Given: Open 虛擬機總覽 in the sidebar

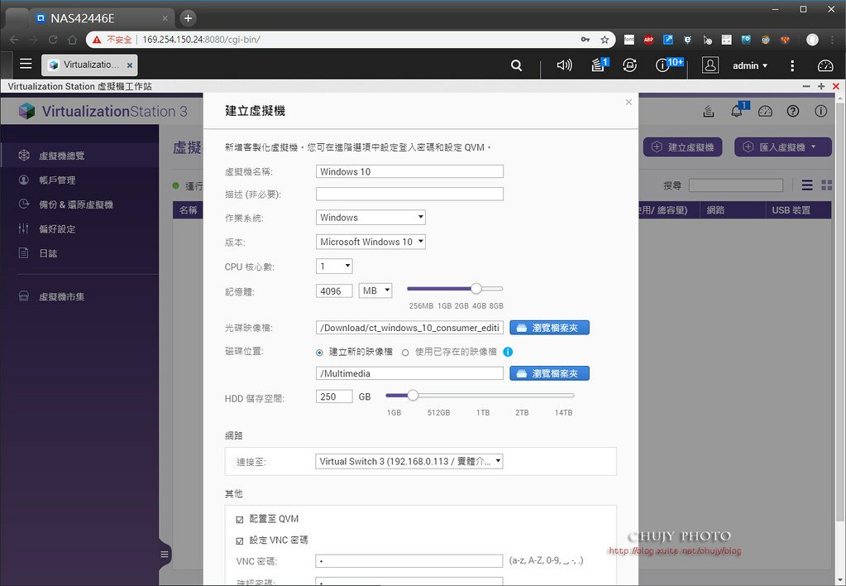Looking at the screenshot, I should tap(61, 156).
